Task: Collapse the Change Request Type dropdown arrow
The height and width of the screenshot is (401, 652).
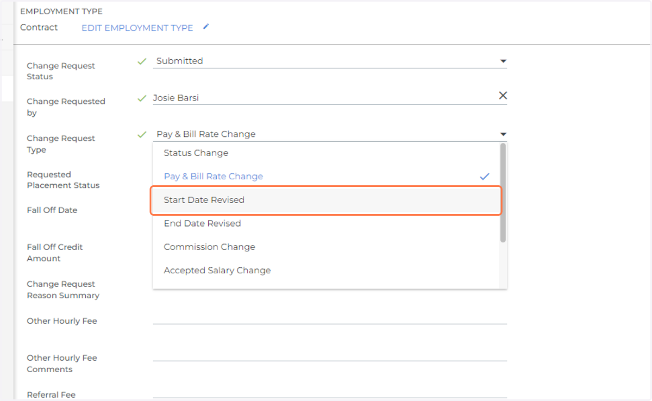Action: (x=503, y=134)
